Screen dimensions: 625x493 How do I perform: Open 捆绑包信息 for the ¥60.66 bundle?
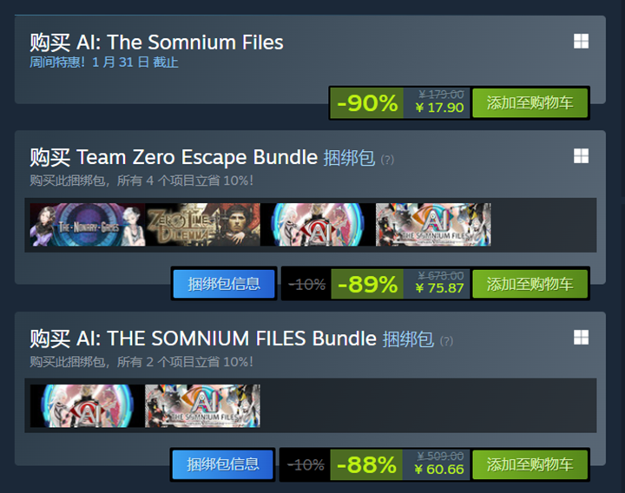(223, 464)
